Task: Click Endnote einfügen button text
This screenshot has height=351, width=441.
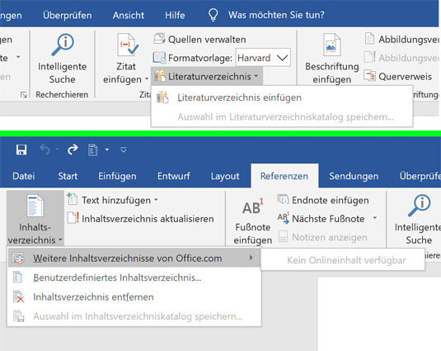Action: click(331, 201)
